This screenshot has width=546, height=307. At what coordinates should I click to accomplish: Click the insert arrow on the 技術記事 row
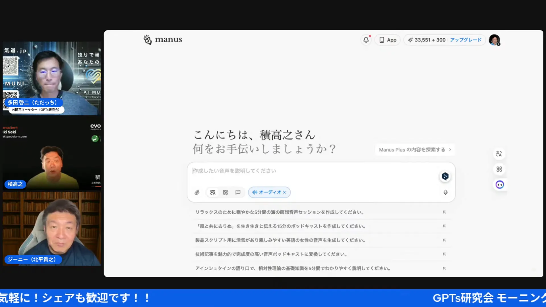pyautogui.click(x=444, y=254)
